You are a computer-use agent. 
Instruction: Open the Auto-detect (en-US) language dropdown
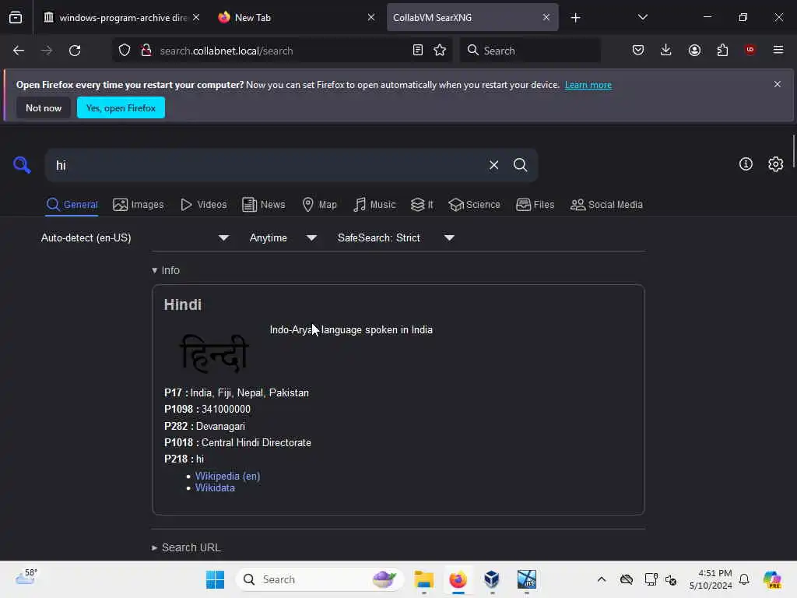pos(135,237)
